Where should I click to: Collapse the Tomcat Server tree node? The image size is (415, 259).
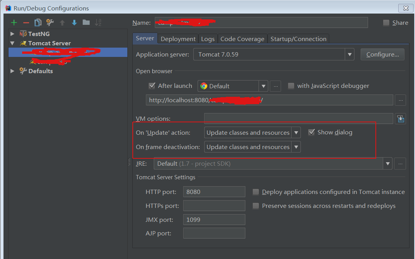(12, 43)
